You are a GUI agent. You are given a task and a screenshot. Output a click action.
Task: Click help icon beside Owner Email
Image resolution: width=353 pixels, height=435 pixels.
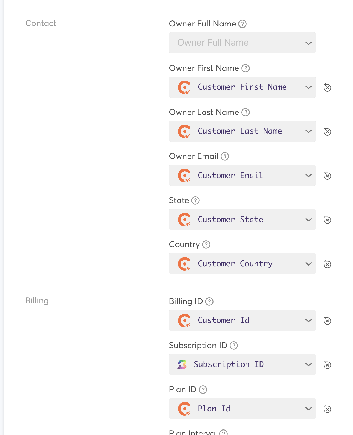[225, 156]
